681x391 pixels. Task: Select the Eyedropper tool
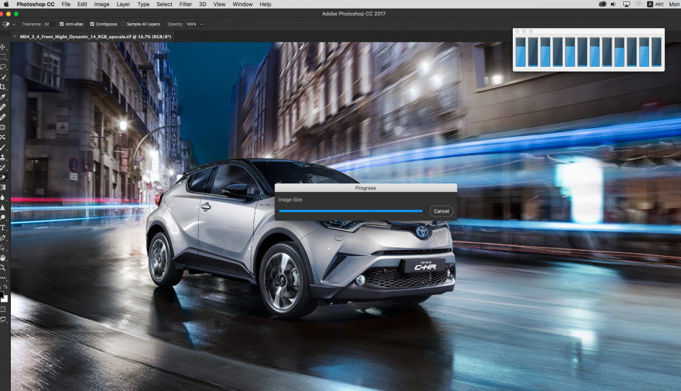[3, 97]
